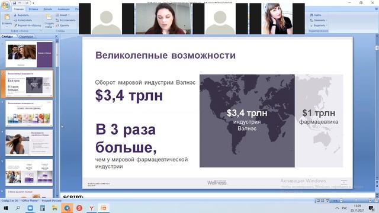Viewport: 379px width, 213px height.
Task: Show hidden system tray icons
Action: (x=337, y=208)
